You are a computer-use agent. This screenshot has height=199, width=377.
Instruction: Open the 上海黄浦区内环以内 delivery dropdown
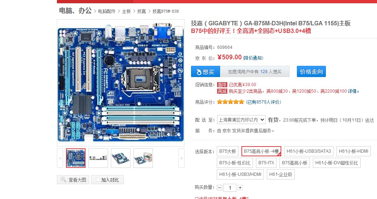tap(241, 119)
